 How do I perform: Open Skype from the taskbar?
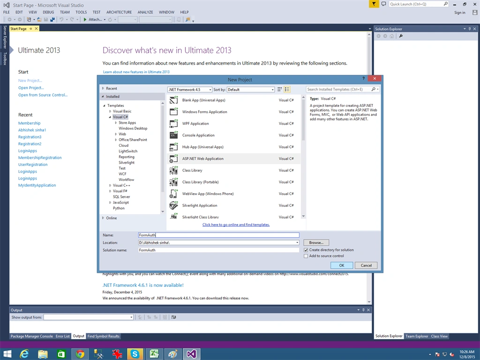135,354
